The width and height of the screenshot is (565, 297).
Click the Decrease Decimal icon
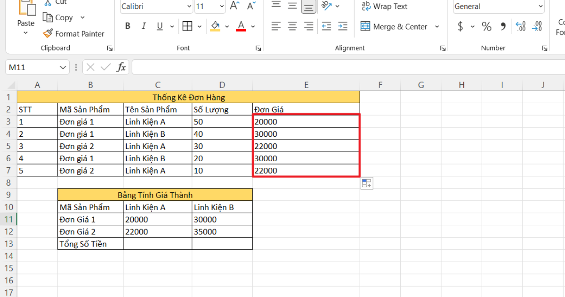pyautogui.click(x=537, y=26)
